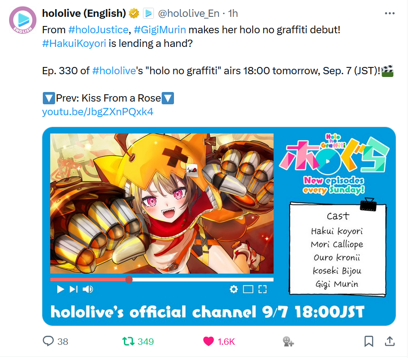
Task: Toggle bookmark for this post
Action: (x=369, y=341)
